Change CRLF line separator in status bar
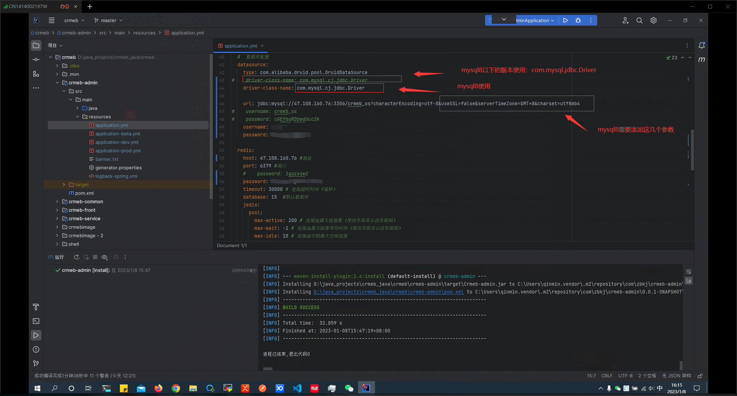Screen dimensions: 737x396 607,376
